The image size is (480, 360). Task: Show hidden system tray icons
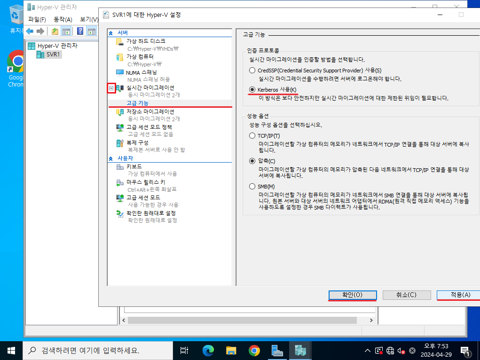(368, 351)
